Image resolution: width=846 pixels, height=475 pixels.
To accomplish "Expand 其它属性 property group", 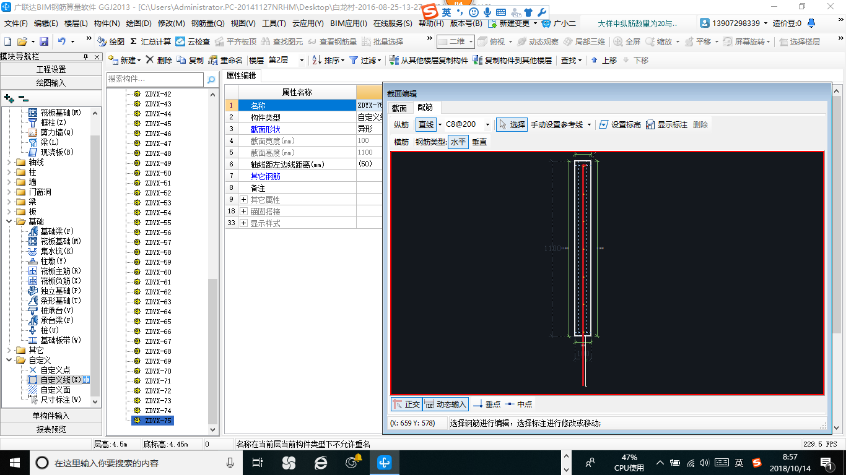I will pos(243,200).
